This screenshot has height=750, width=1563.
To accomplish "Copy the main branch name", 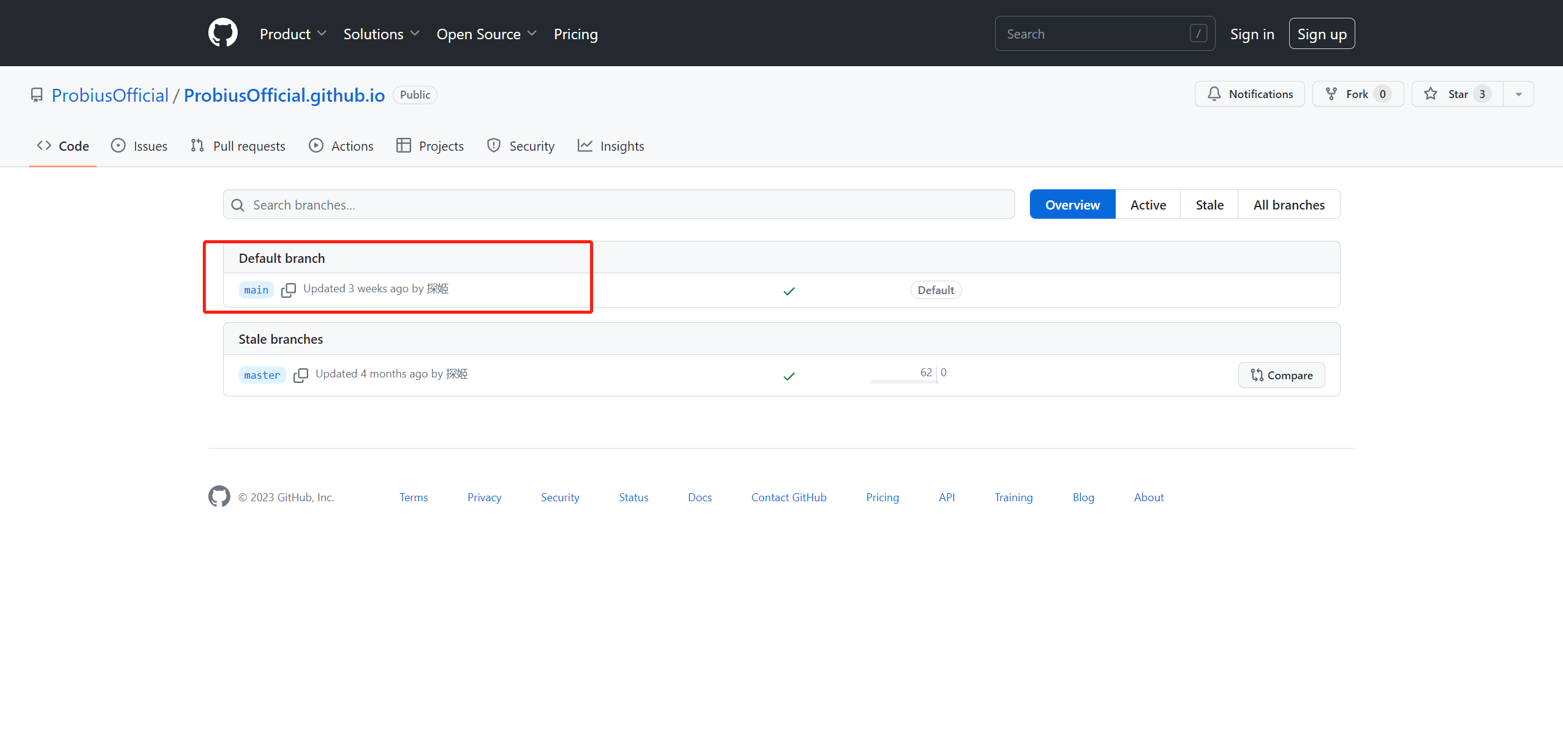I will tap(288, 290).
